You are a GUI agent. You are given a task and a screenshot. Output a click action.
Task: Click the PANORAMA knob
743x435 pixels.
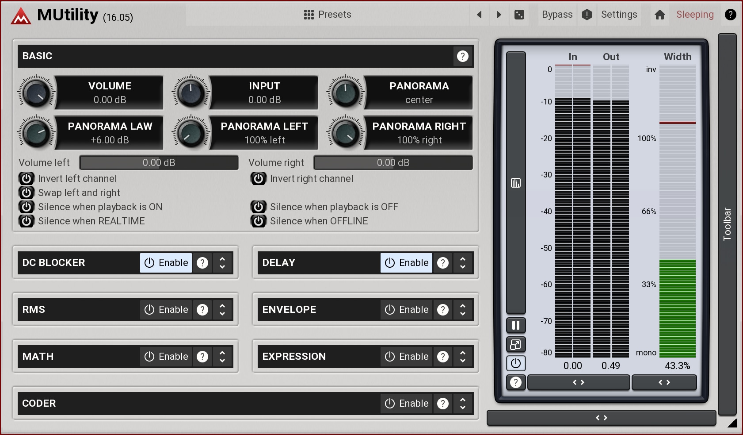pos(346,93)
